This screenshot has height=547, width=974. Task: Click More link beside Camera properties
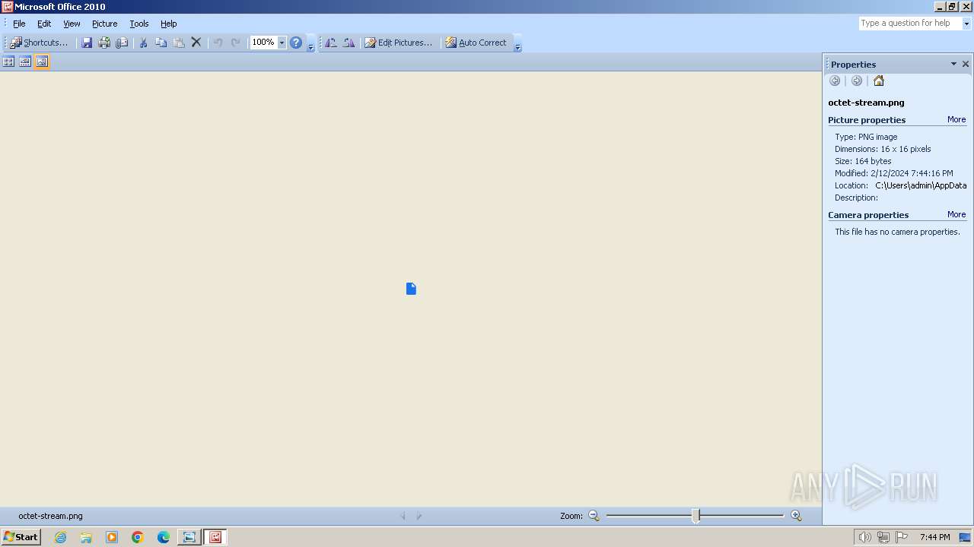[956, 215]
